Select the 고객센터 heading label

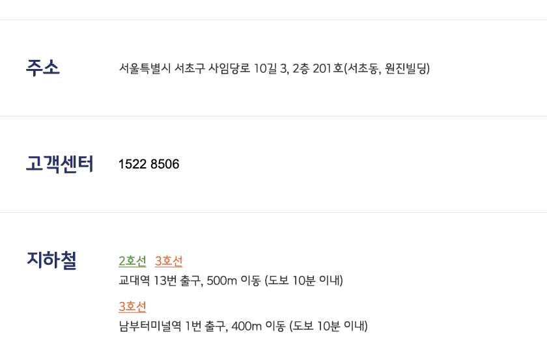(60, 164)
